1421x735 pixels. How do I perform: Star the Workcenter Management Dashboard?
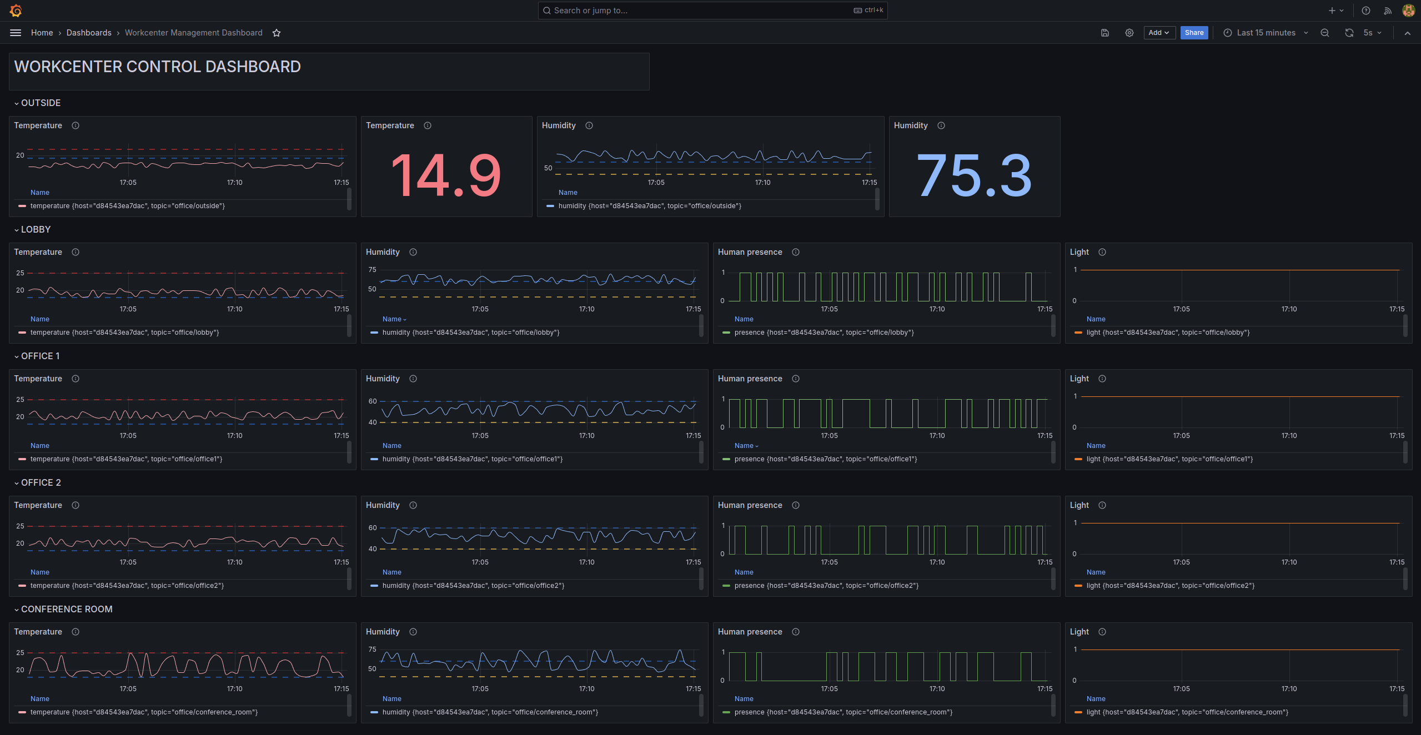tap(277, 33)
